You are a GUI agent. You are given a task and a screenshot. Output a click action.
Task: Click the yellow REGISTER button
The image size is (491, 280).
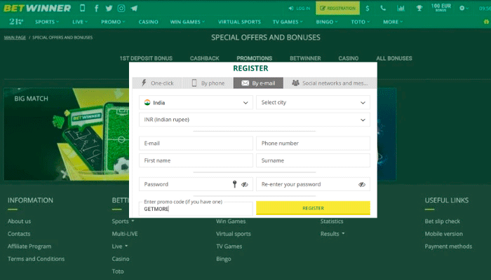313,208
